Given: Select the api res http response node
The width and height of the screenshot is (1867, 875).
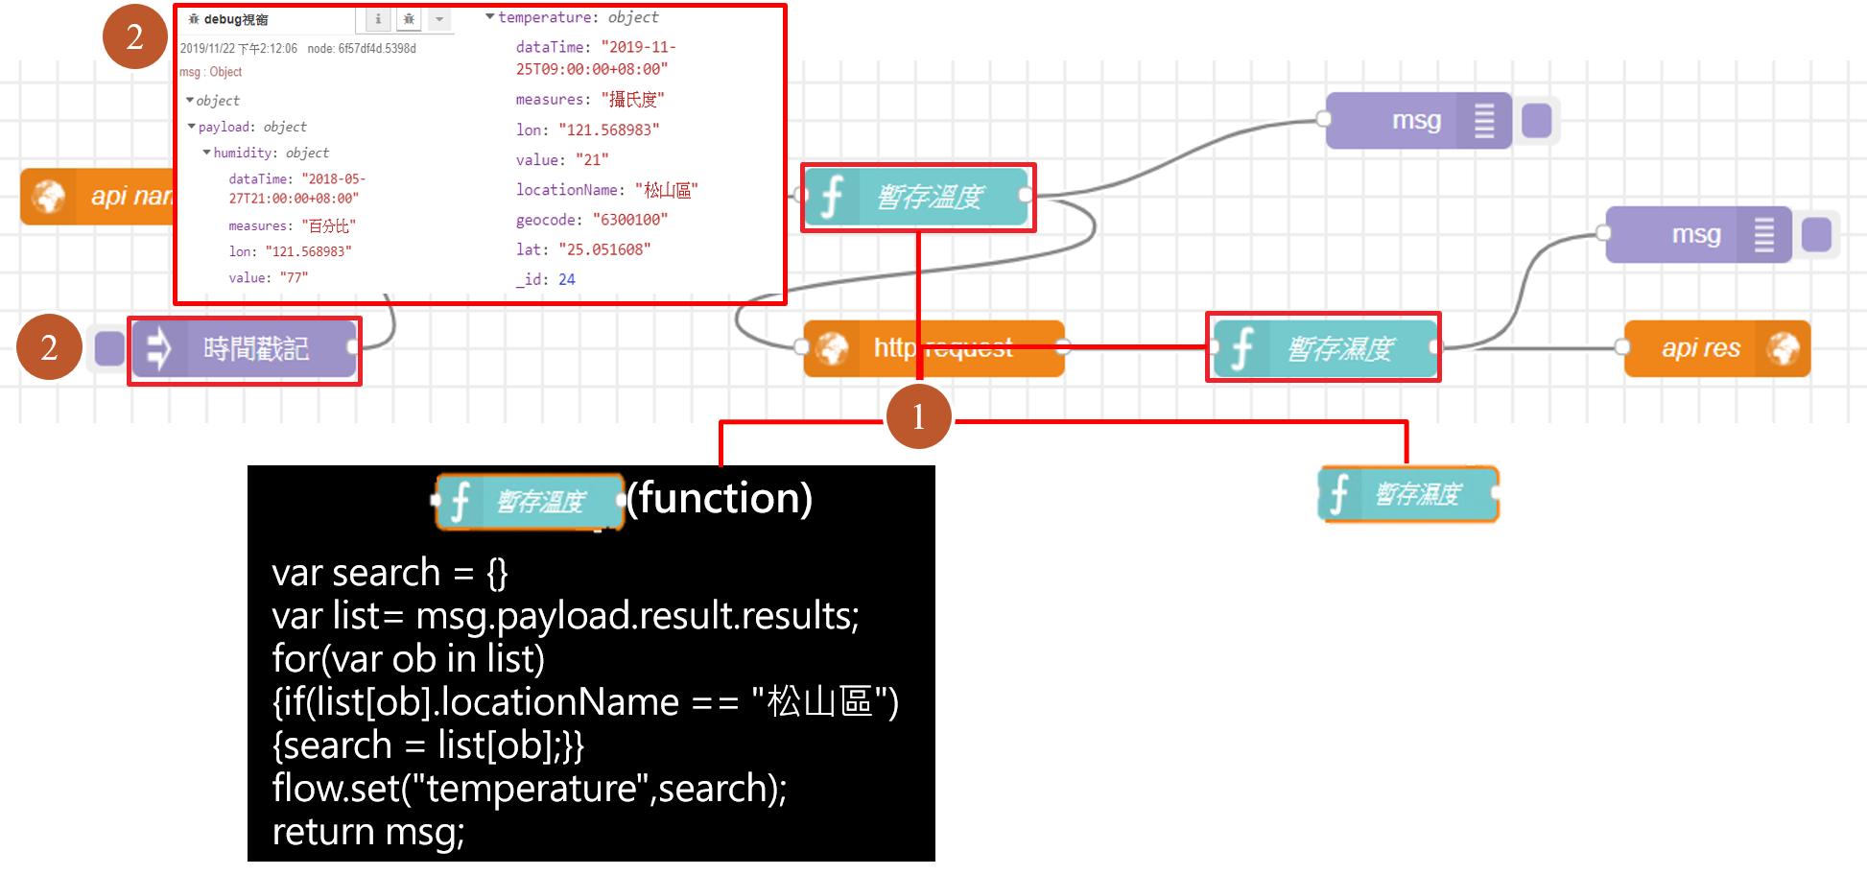Looking at the screenshot, I should click(1718, 348).
